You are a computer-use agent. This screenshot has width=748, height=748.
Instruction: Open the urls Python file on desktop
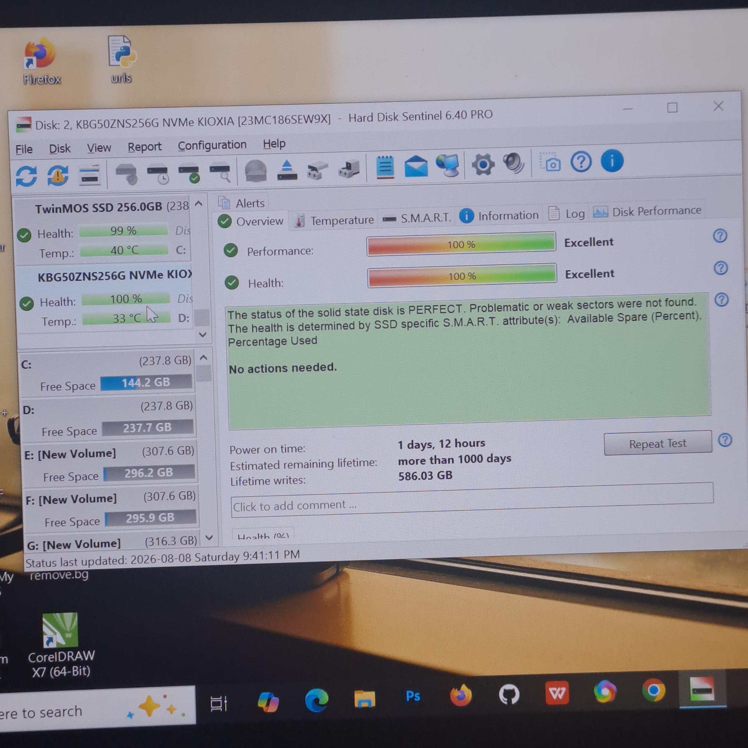pos(122,59)
